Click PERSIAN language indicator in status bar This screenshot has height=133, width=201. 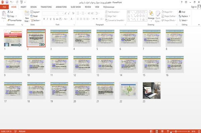tap(22, 131)
